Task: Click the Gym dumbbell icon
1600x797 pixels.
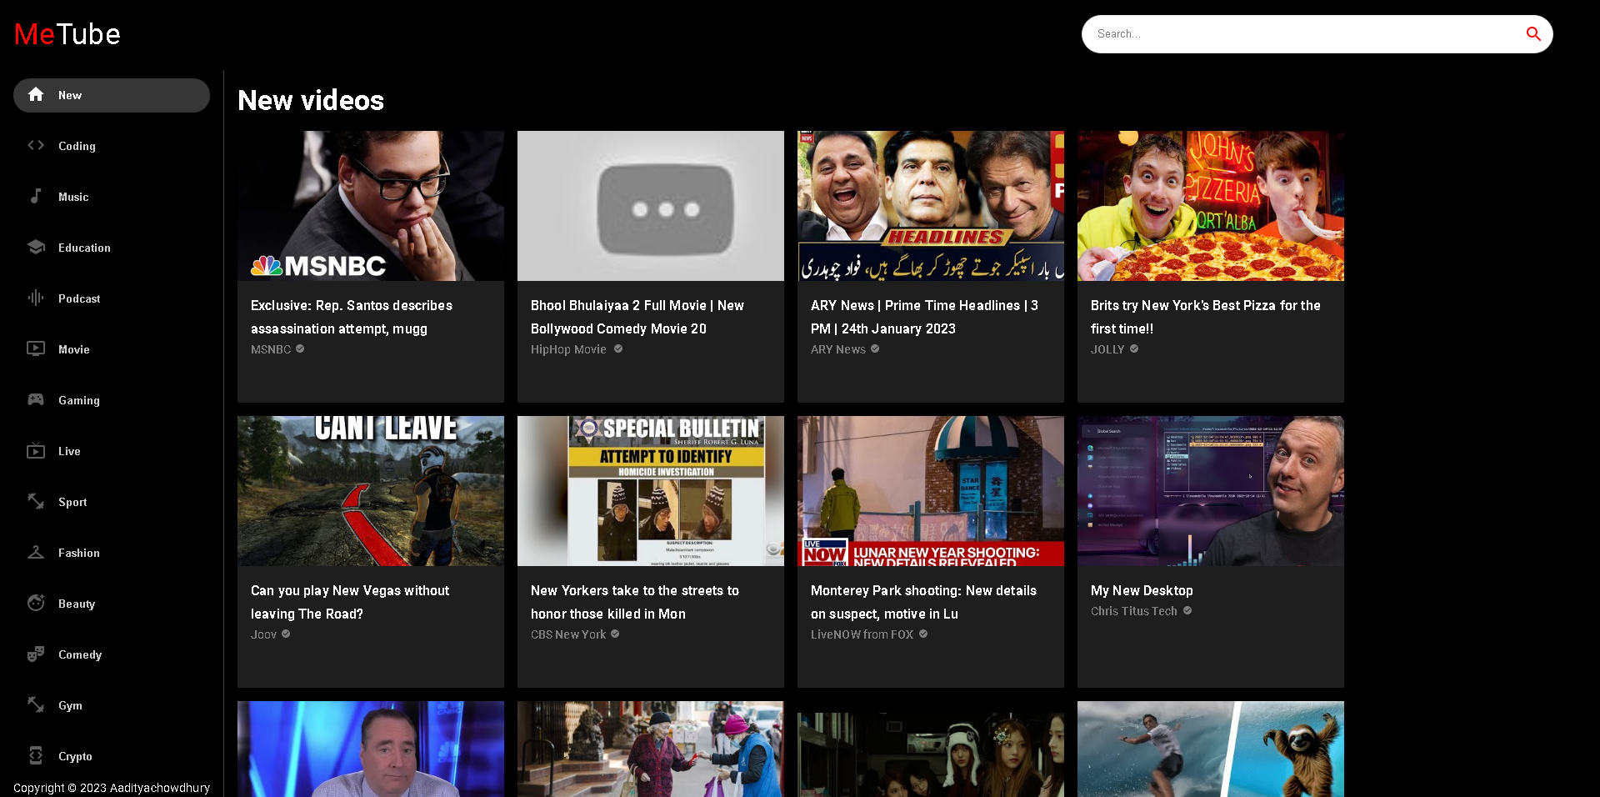Action: 36,704
